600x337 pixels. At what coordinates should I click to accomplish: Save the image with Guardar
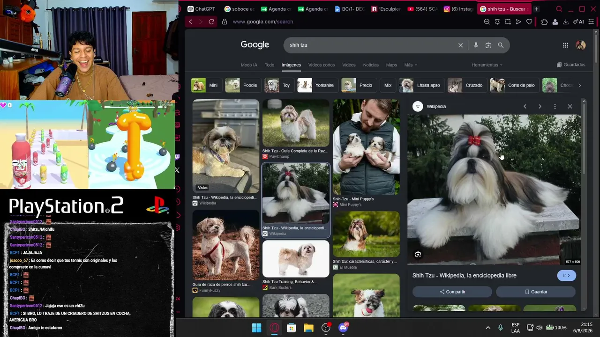536,292
